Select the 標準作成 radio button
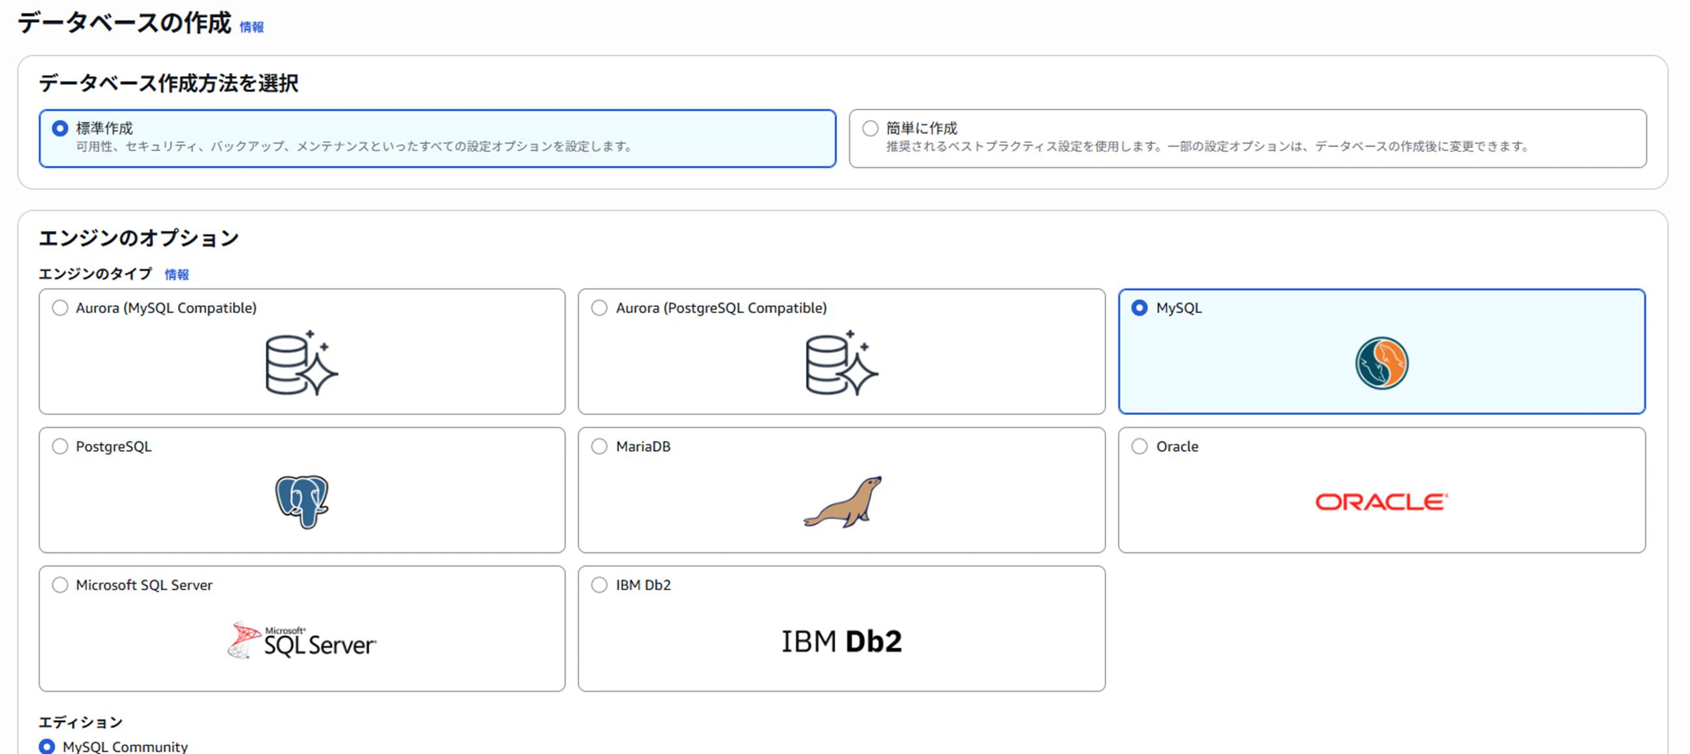 coord(60,128)
